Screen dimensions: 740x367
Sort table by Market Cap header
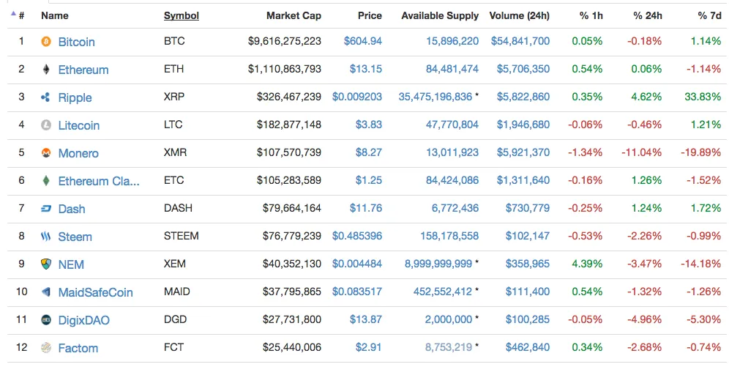point(294,15)
